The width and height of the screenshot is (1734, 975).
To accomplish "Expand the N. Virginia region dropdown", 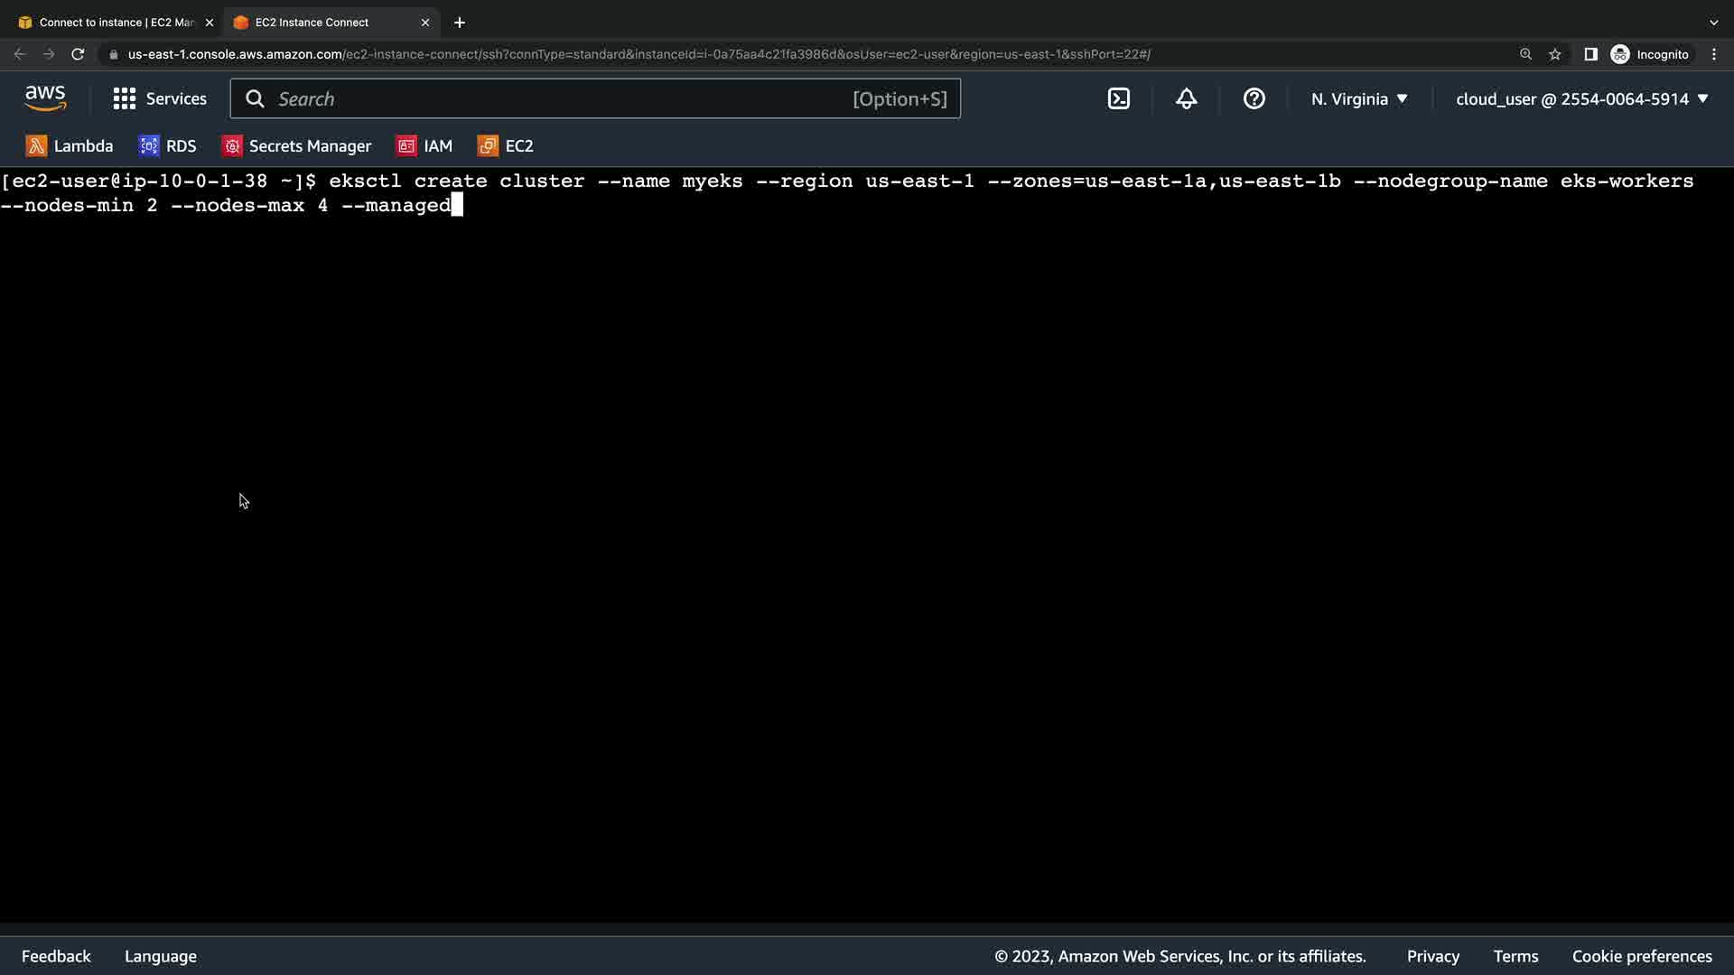I will [1359, 99].
